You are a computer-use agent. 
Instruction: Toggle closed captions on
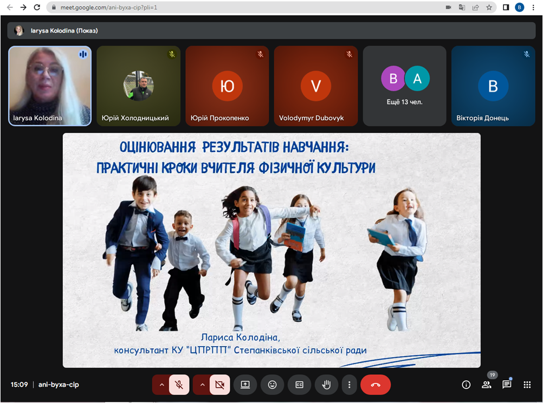299,385
